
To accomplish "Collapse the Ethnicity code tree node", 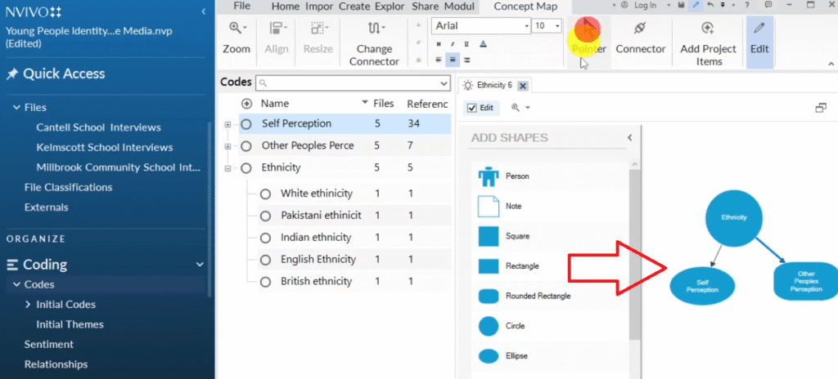I will coord(228,168).
